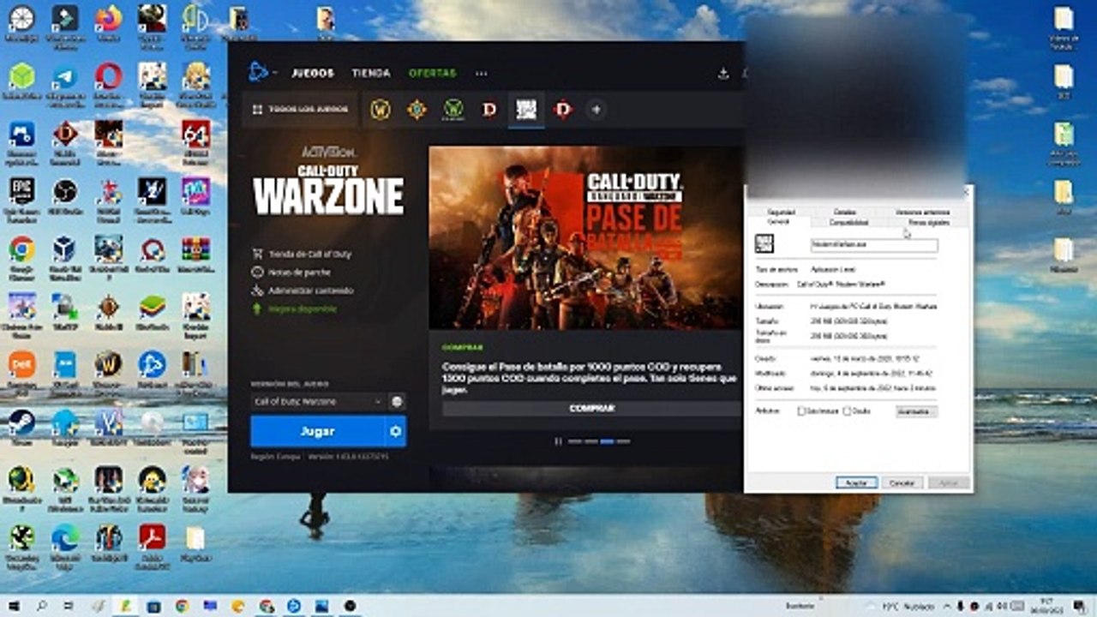Switch to the JUEGOS section
1097x617 pixels.
point(313,74)
